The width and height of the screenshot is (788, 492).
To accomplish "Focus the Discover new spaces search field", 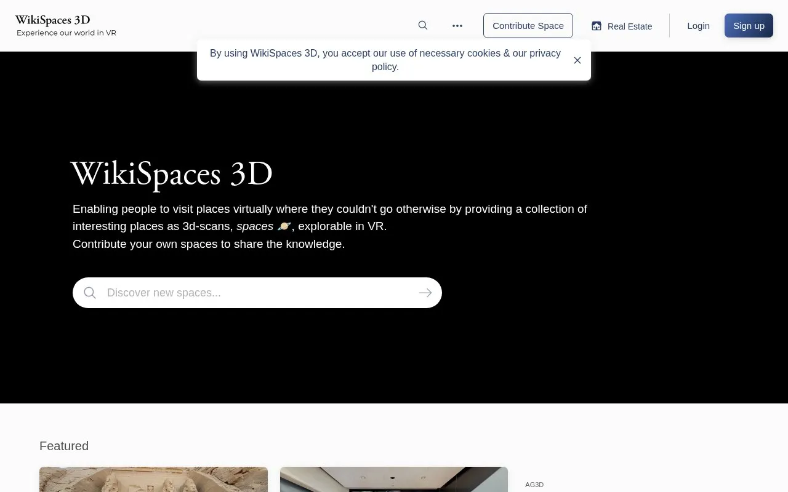I will click(257, 293).
